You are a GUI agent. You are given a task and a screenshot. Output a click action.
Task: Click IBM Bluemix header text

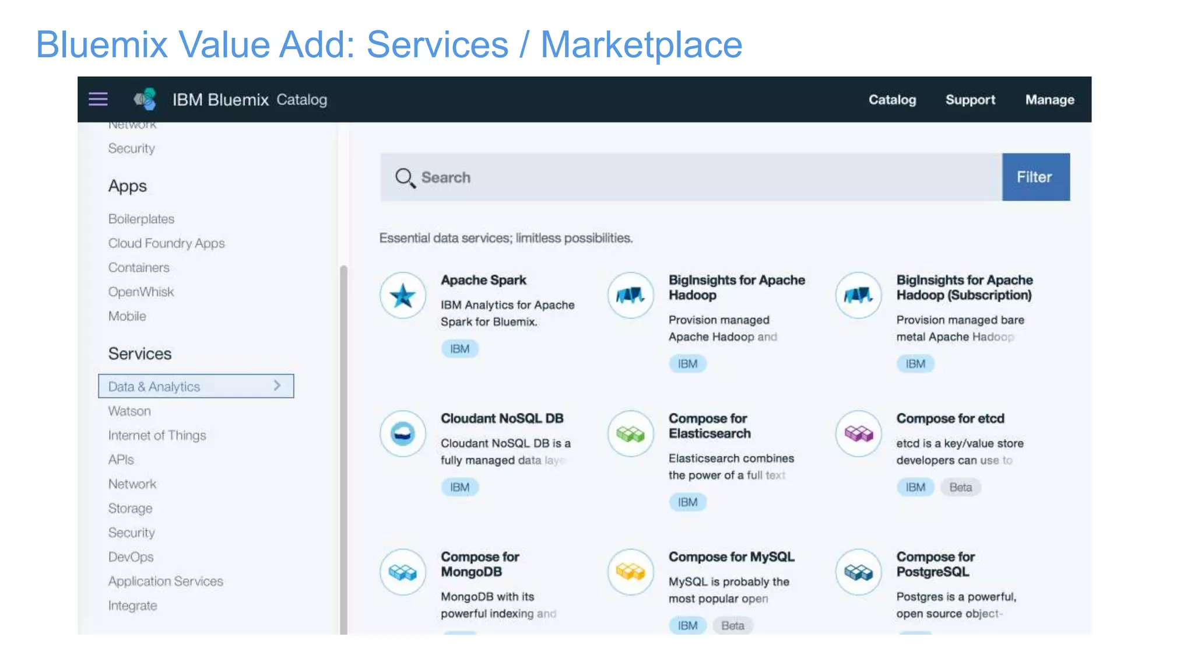(x=220, y=100)
